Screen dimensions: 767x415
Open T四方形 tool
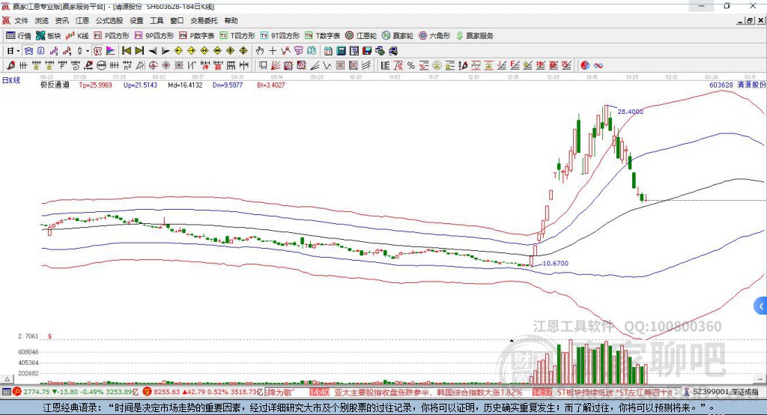[237, 36]
